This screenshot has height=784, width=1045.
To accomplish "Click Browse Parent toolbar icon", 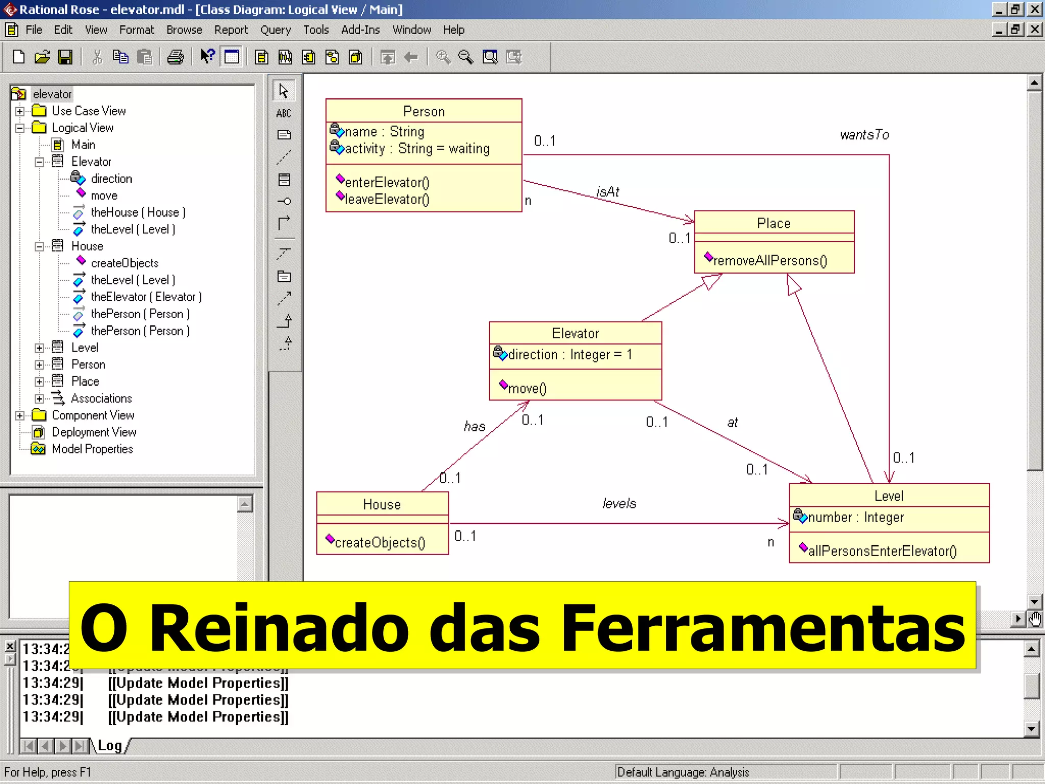I will 388,57.
